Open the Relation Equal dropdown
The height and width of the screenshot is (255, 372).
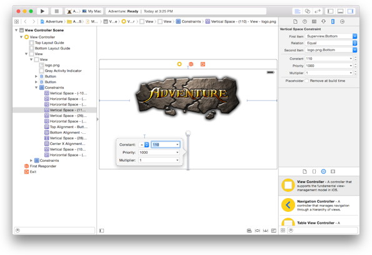(x=331, y=43)
